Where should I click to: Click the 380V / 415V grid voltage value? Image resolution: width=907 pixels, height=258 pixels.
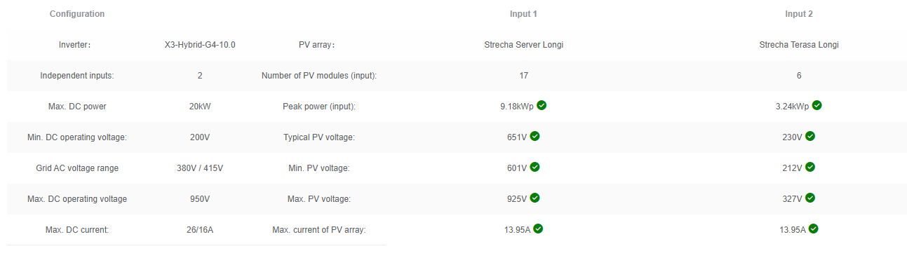tap(200, 168)
